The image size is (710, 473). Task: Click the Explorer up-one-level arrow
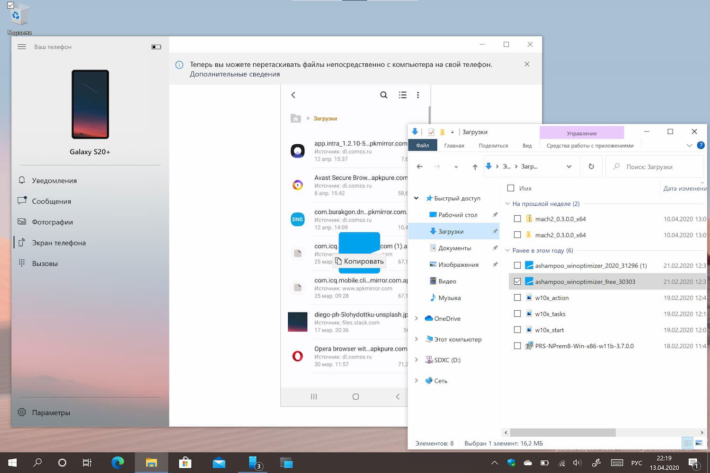475,166
